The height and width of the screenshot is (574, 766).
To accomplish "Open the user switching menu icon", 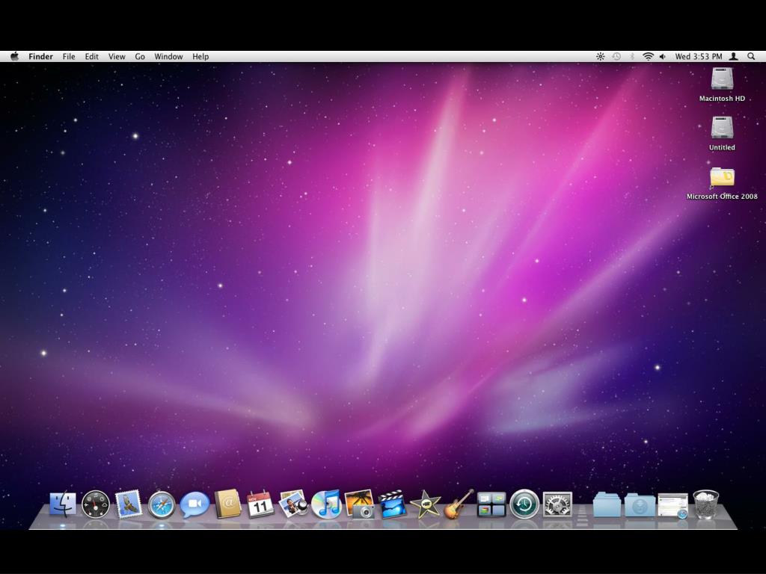I will [x=733, y=57].
